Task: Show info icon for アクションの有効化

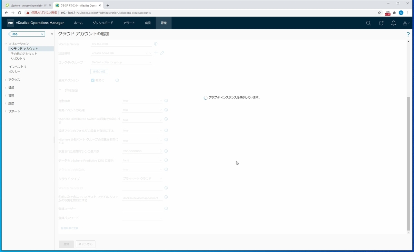Action: [x=166, y=169]
